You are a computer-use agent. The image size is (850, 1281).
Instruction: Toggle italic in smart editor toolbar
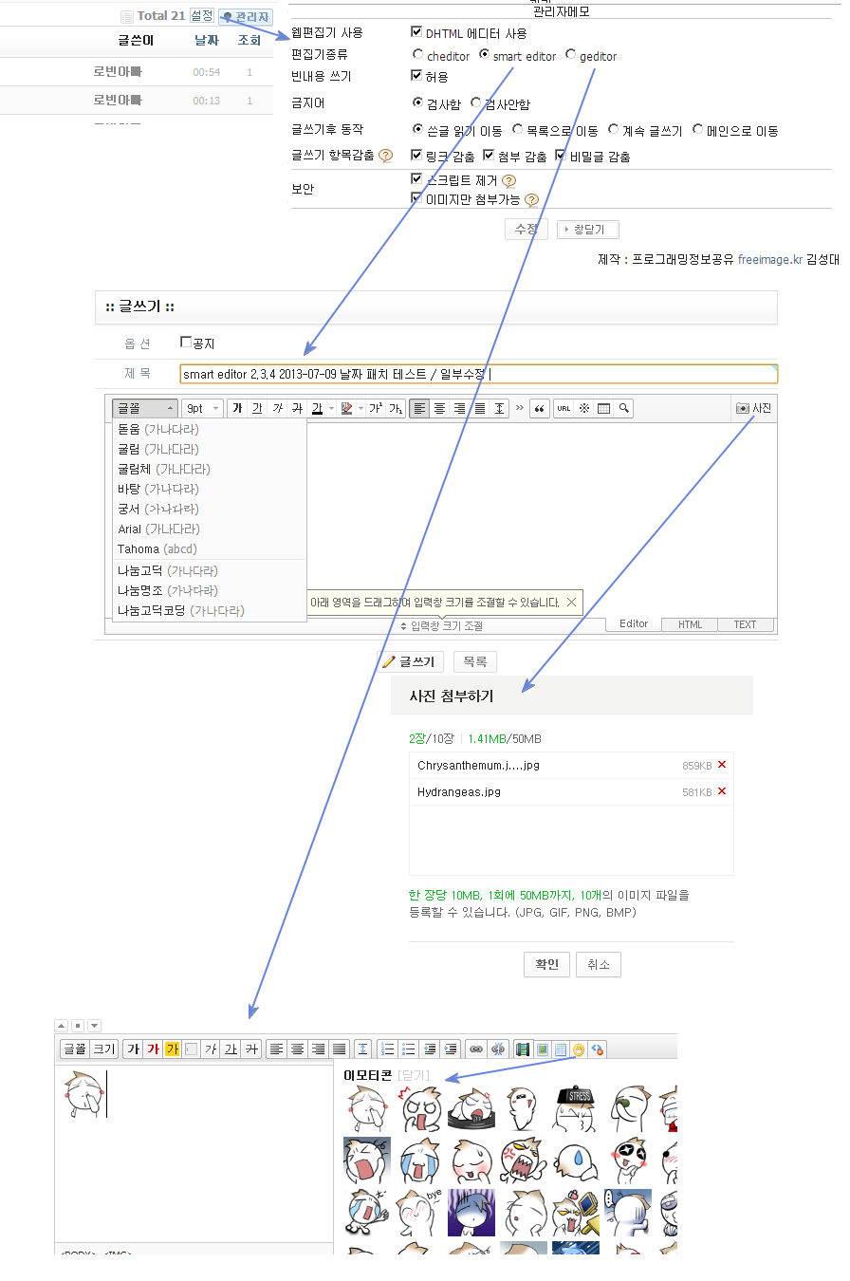pos(277,408)
